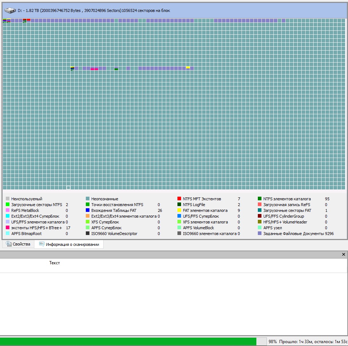
Task: Click the Загрузочные секторы NTFS green swatch
Action: [8, 205]
